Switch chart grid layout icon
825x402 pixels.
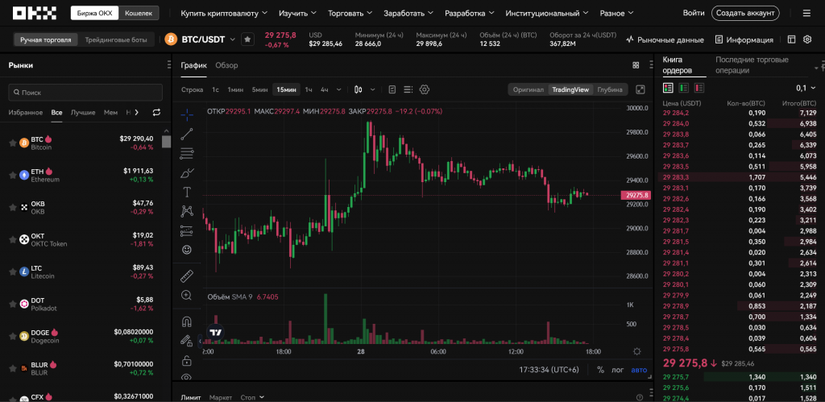(636, 65)
